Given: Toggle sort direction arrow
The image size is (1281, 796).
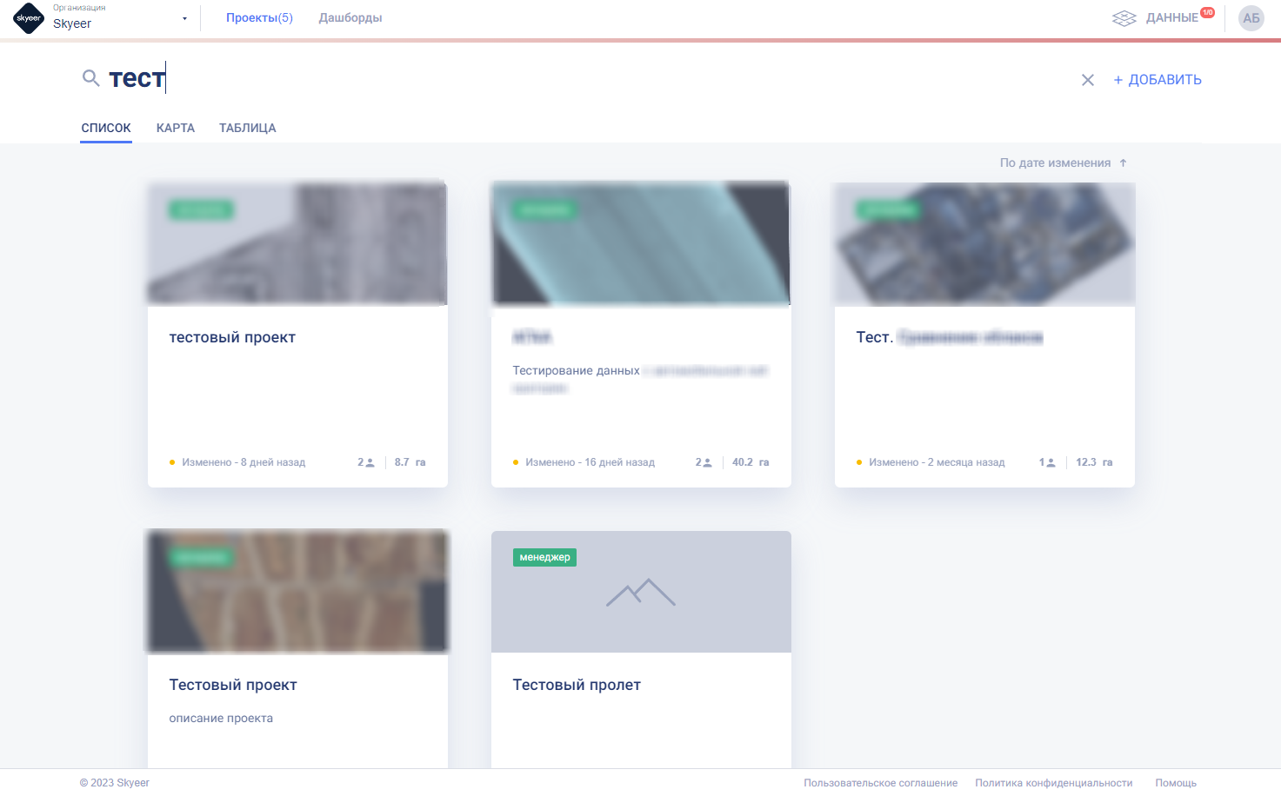Looking at the screenshot, I should click(1123, 163).
